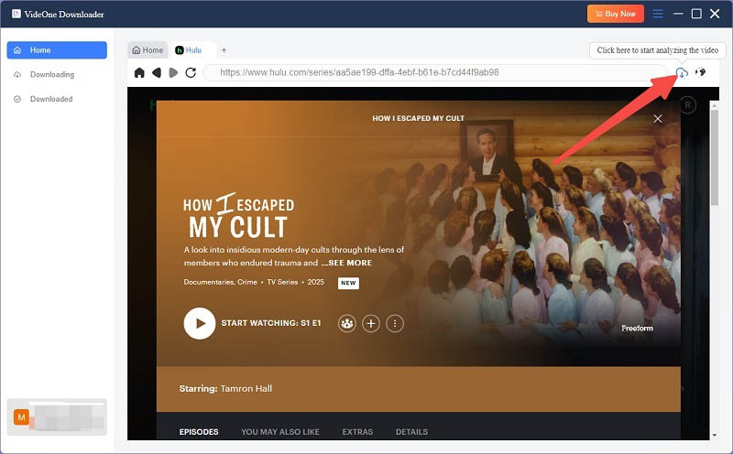Start watching S1 E1 play button
Viewport: 733px width, 454px height.
[200, 323]
